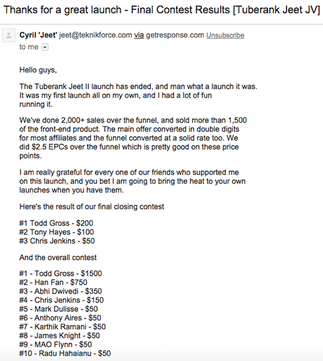Image resolution: width=323 pixels, height=361 pixels.
Task: Click the '#1 Todd Gross - $200' line
Action: click(56, 223)
